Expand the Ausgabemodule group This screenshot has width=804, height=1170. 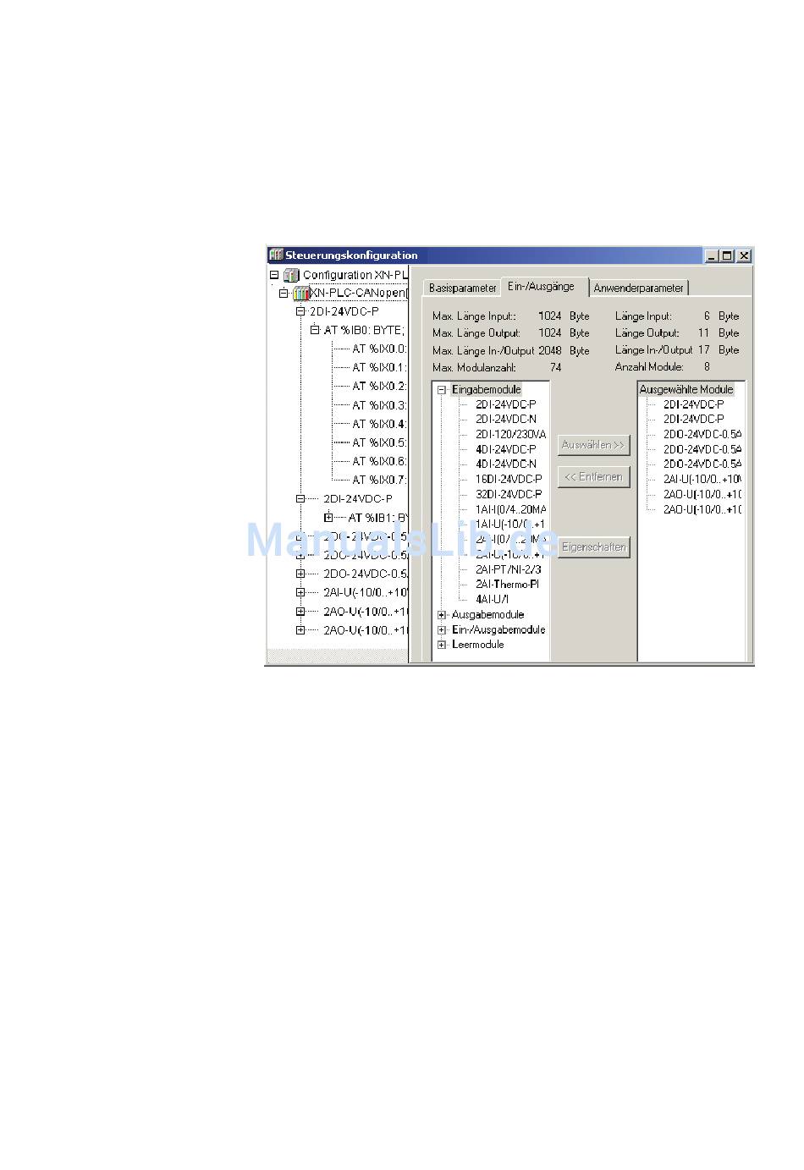click(x=441, y=615)
